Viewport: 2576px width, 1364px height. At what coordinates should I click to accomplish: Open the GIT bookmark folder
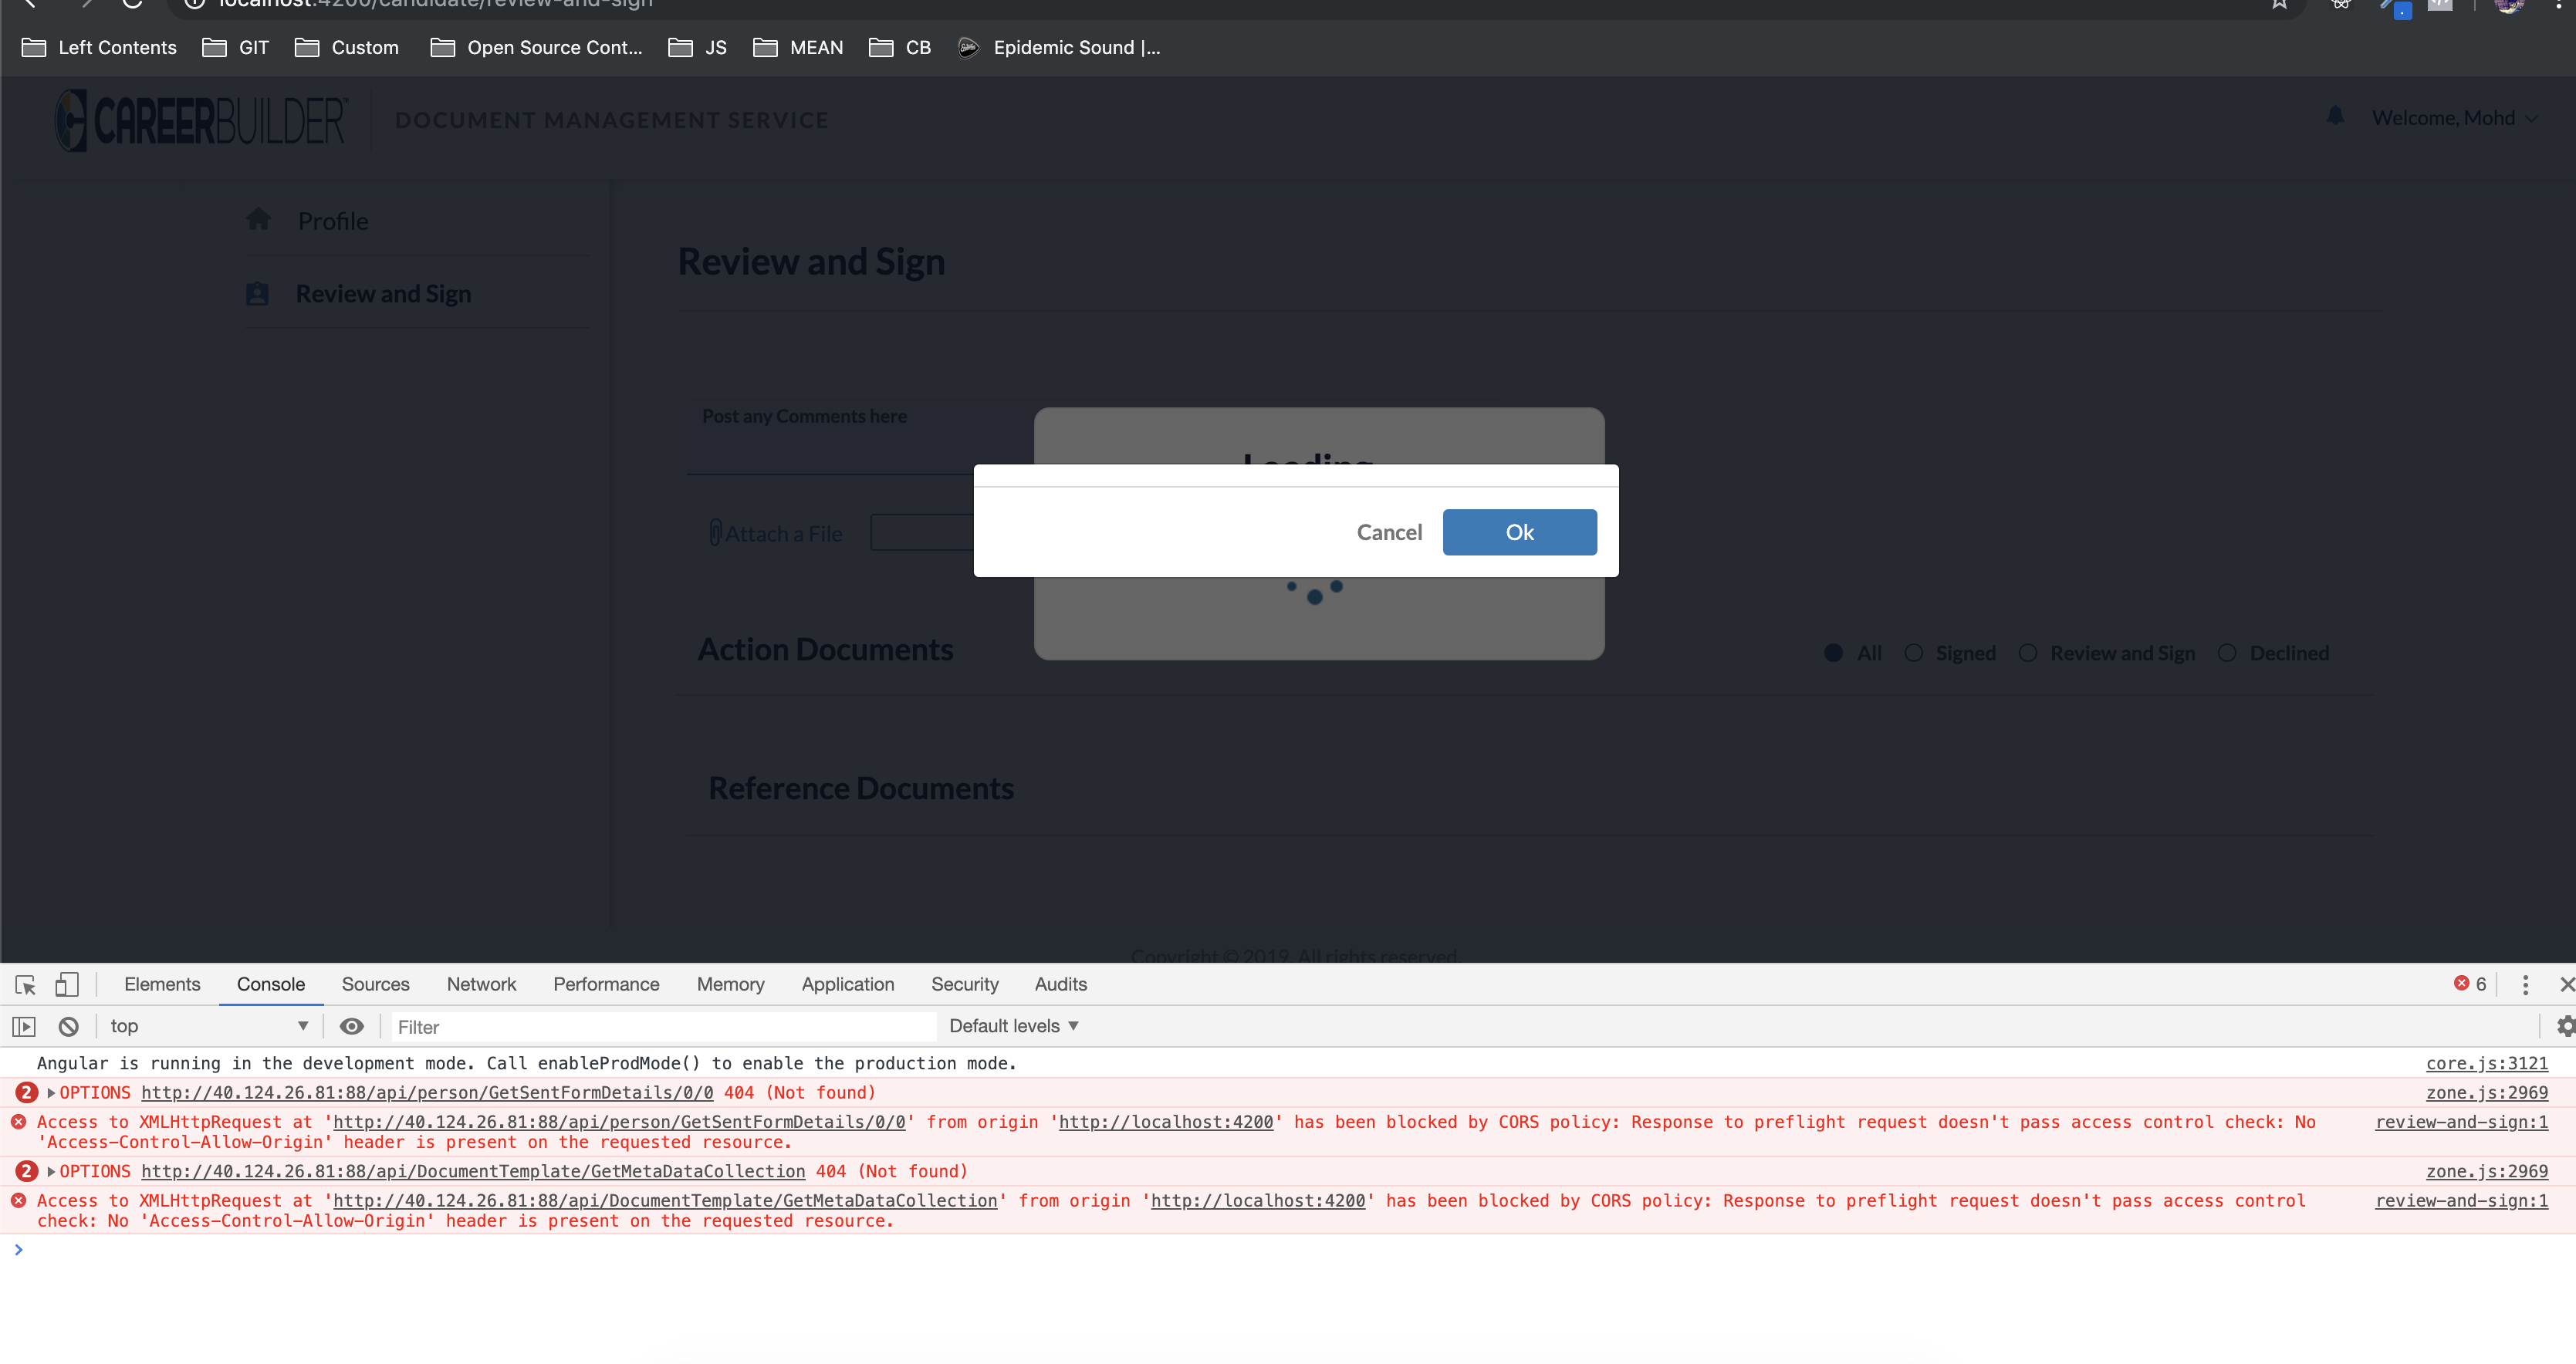pos(235,48)
